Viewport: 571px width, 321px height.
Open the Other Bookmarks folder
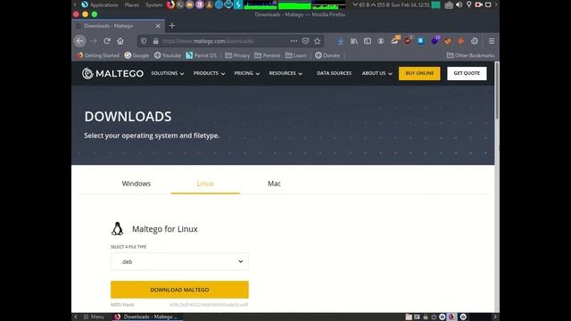pos(470,55)
